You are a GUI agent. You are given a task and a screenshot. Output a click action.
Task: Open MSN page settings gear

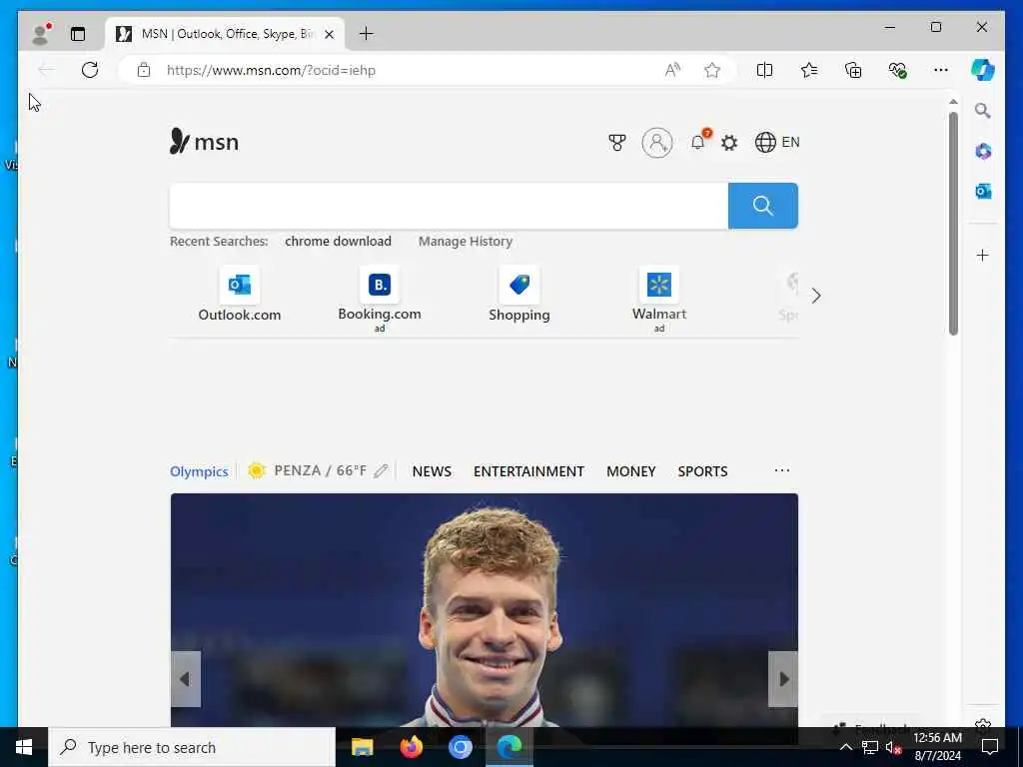click(x=728, y=142)
